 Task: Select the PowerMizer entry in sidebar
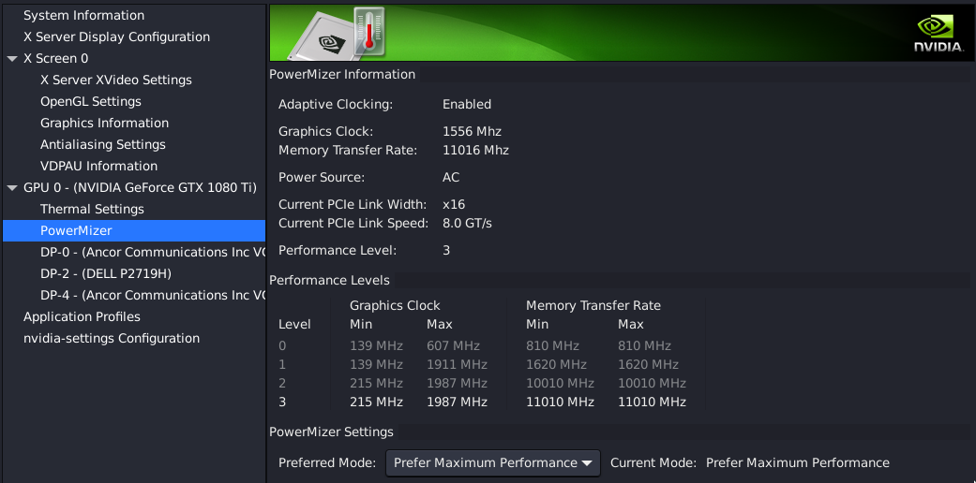coord(76,231)
